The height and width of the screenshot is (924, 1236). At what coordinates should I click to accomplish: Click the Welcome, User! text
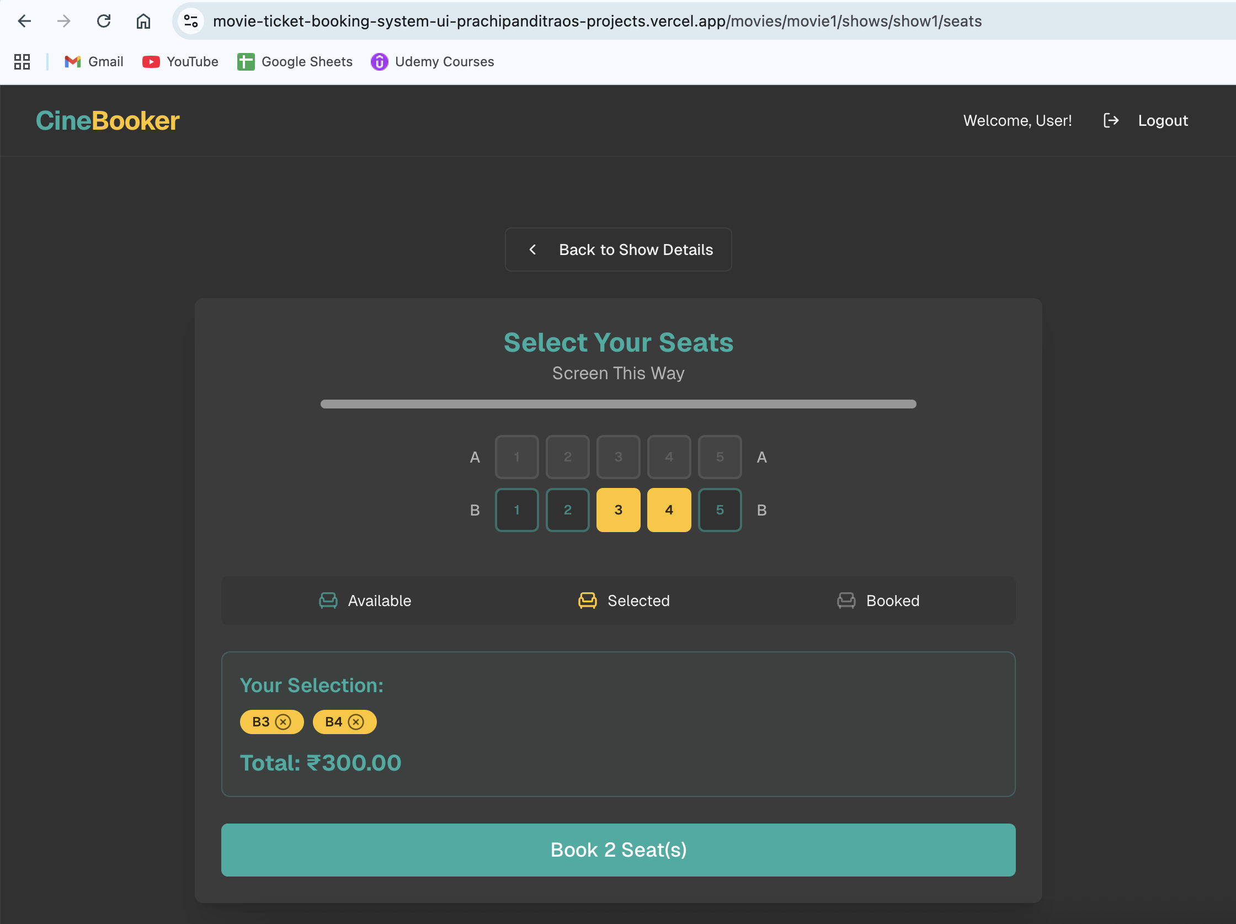point(1017,120)
